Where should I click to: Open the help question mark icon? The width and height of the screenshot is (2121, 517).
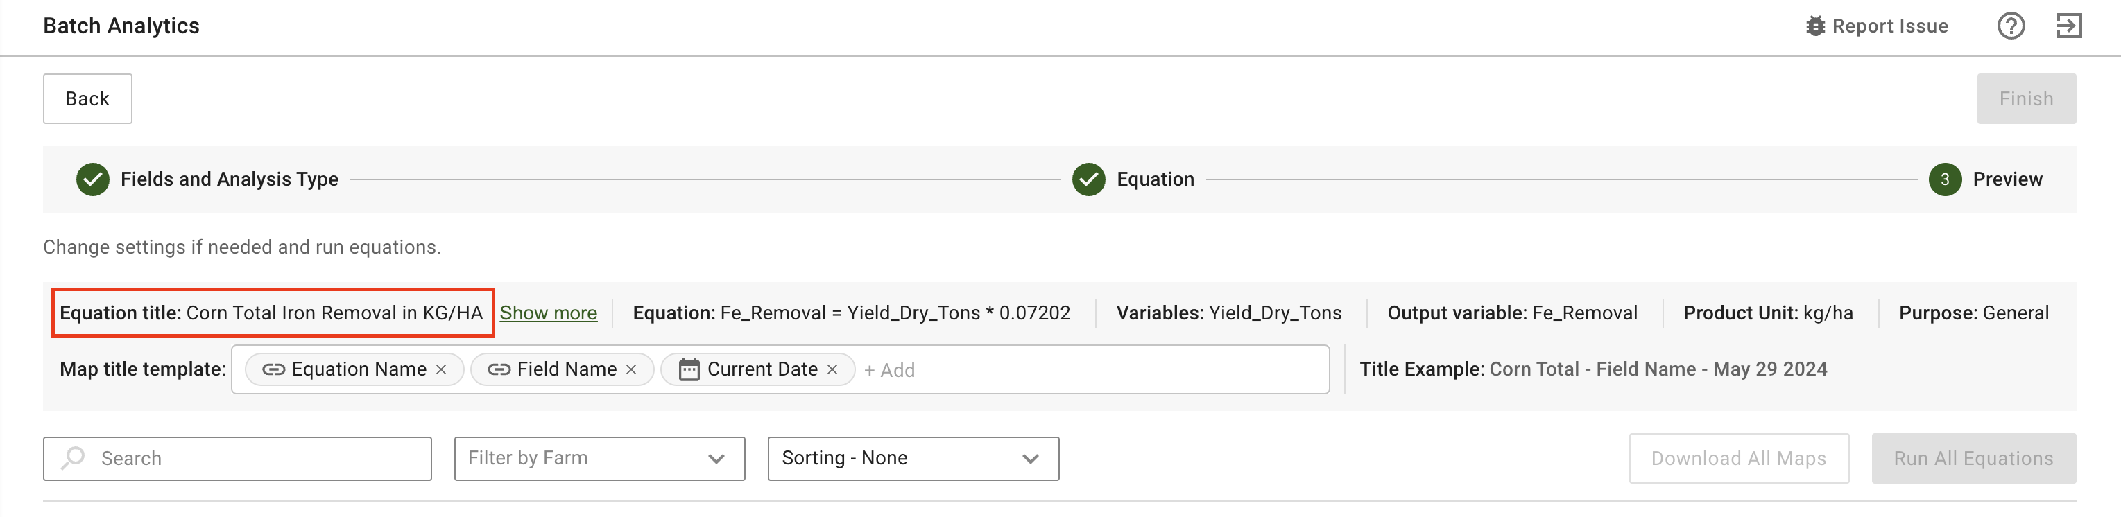tap(2011, 26)
